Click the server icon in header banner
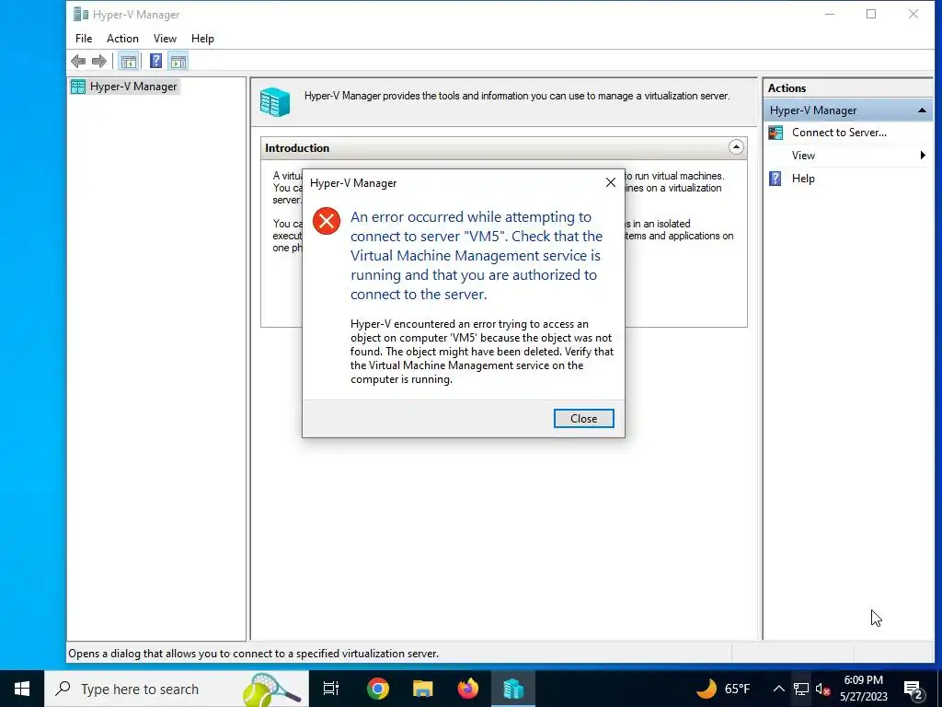Screen dimensions: 942x707 tap(275, 101)
